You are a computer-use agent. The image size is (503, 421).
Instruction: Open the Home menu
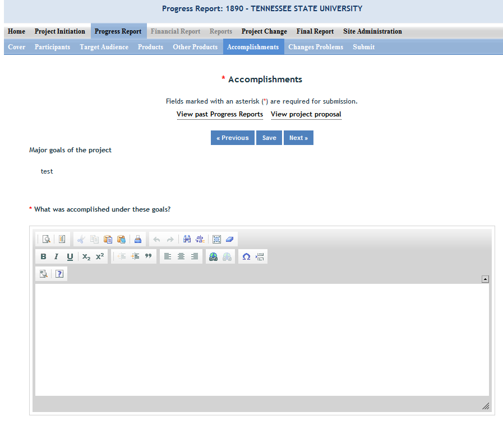pos(16,31)
